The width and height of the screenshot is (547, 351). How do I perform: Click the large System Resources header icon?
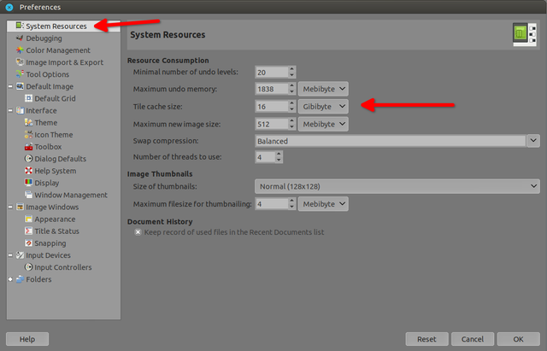tap(524, 34)
